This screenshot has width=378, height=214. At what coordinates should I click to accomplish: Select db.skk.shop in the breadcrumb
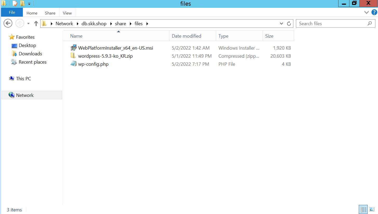[94, 23]
